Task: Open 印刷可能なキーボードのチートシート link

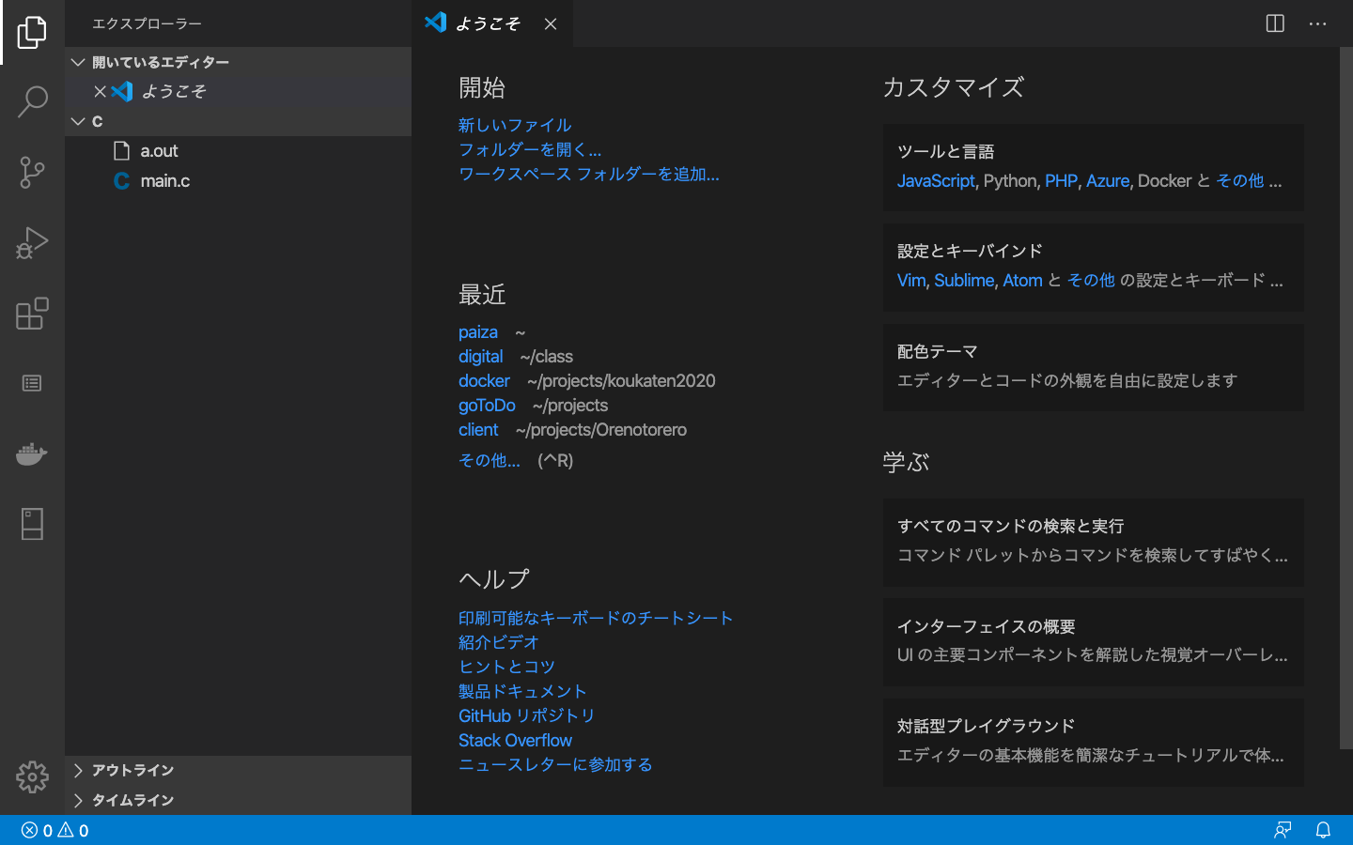Action: (x=596, y=618)
